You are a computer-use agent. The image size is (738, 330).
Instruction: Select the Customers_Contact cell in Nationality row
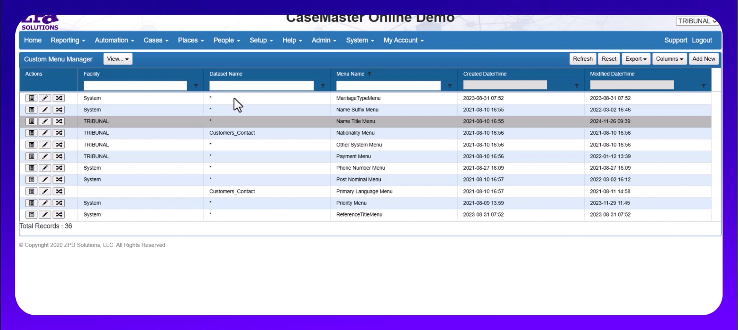tap(232, 133)
